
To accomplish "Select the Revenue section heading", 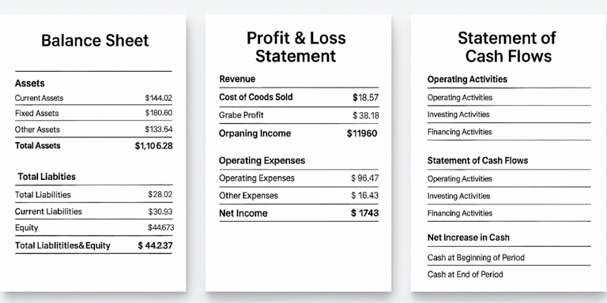I will click(x=237, y=79).
